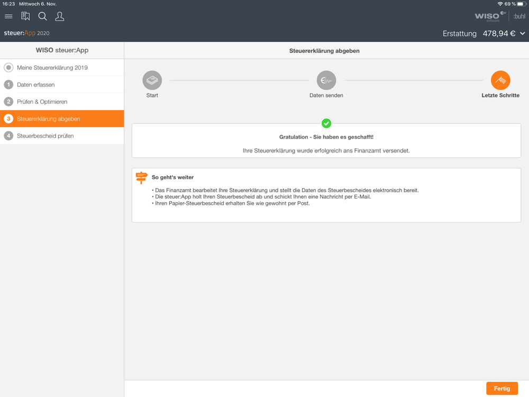The width and height of the screenshot is (529, 397).
Task: Click the search magnifier icon
Action: point(42,16)
